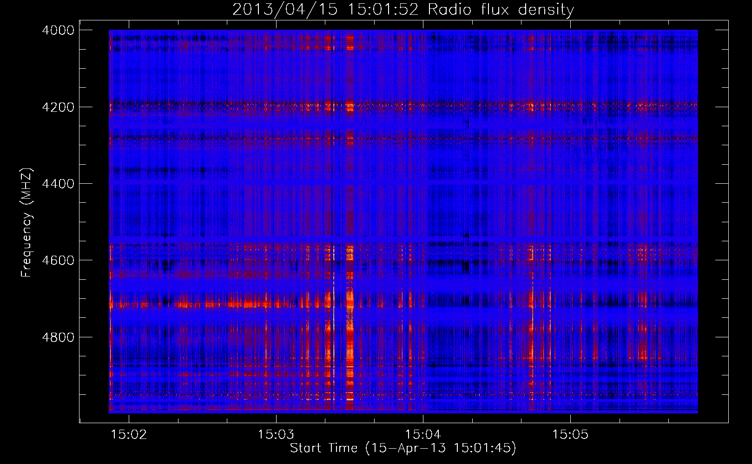Click the 4000 frequency tick label
This screenshot has height=464, width=752.
pyautogui.click(x=58, y=30)
